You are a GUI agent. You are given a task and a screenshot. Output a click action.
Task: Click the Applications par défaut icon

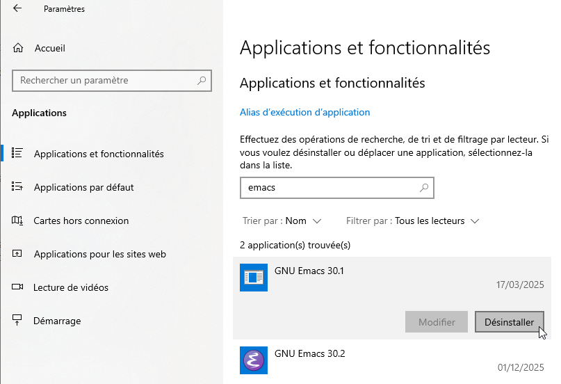(x=18, y=187)
